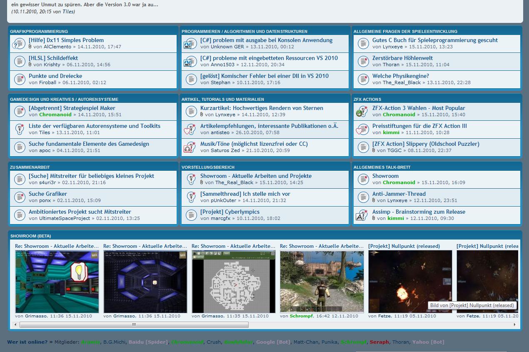
Task: Click the lightbulb icon beside Liste der verfügbaren Autorensysteme
Action: (x=19, y=129)
